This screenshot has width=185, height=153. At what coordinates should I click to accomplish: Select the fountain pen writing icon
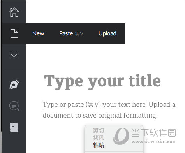14,84
